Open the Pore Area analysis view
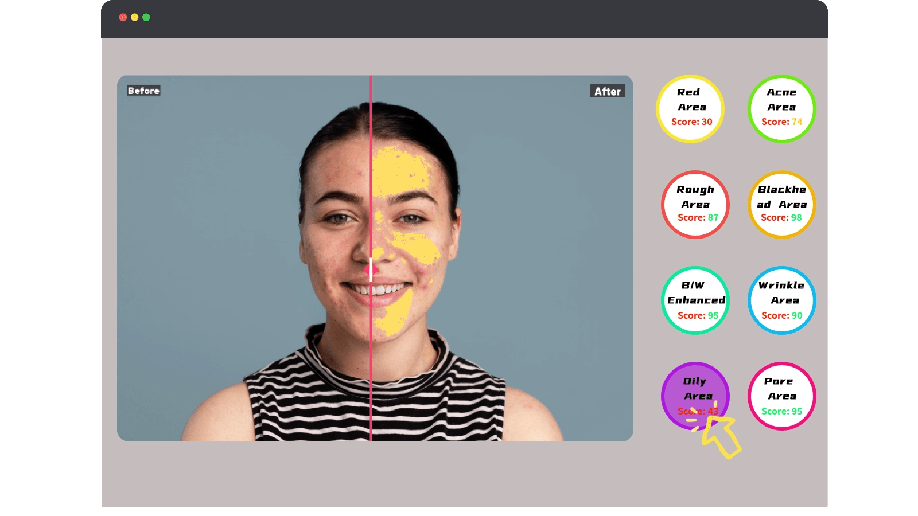Viewport: 918px width, 516px height. click(781, 396)
